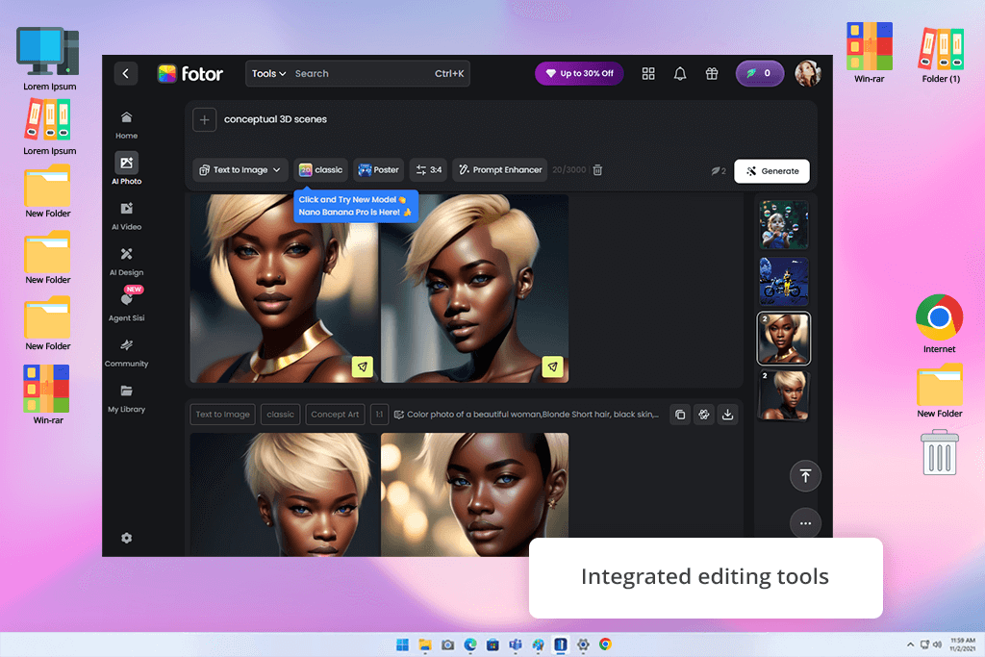The height and width of the screenshot is (657, 985).
Task: Select AI Photo in the sidebar
Action: (126, 168)
